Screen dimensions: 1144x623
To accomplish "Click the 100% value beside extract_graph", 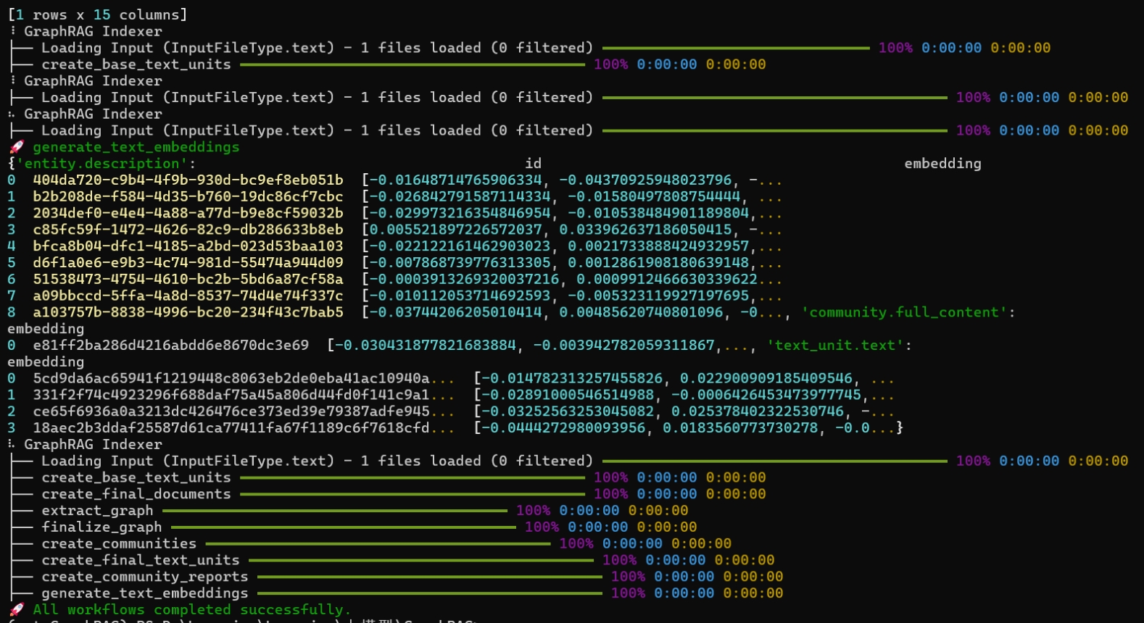I will pos(533,511).
